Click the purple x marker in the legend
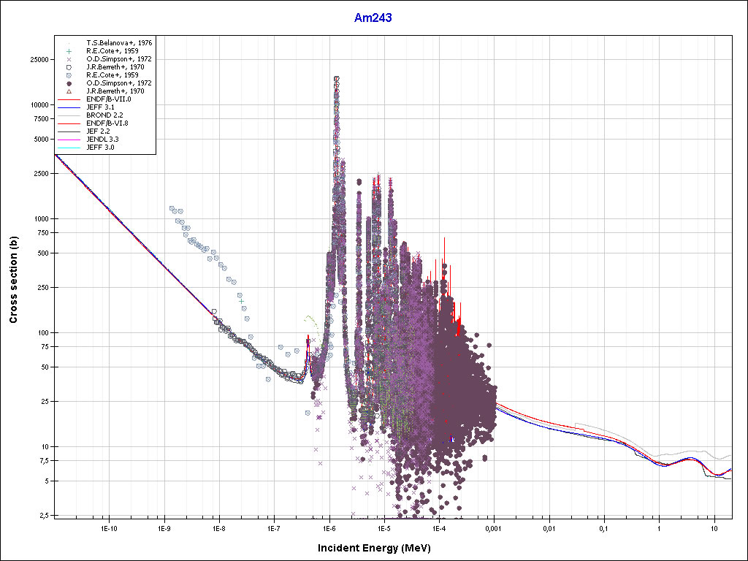Screen dimensions: 748x561 pos(68,59)
